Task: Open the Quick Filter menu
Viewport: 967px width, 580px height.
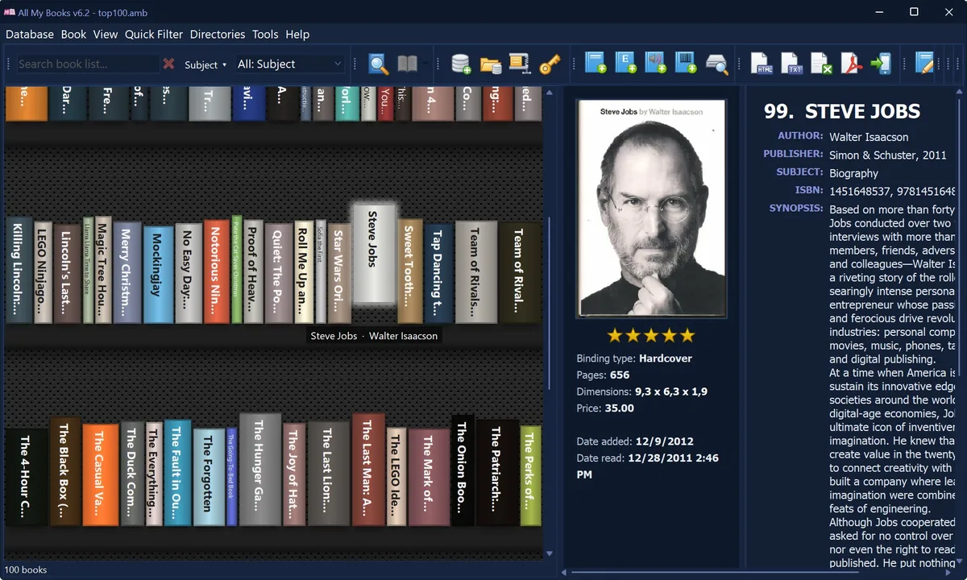Action: tap(154, 34)
